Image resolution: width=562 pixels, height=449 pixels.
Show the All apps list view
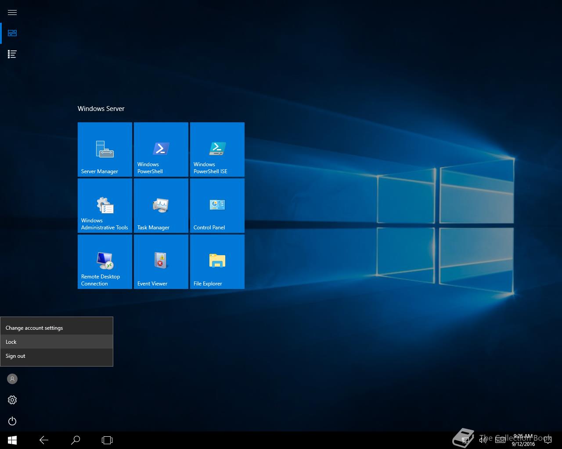(x=12, y=54)
